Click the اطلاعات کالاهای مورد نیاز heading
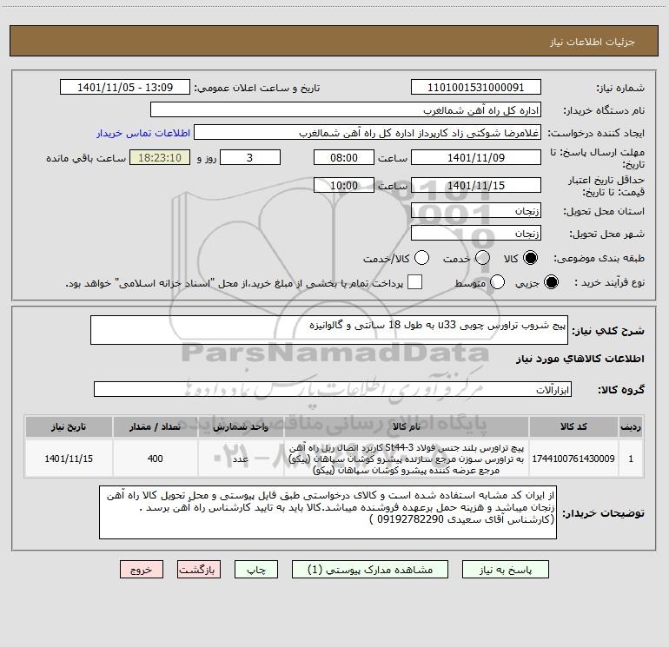Screen dimensions: 669x647 pos(580,359)
